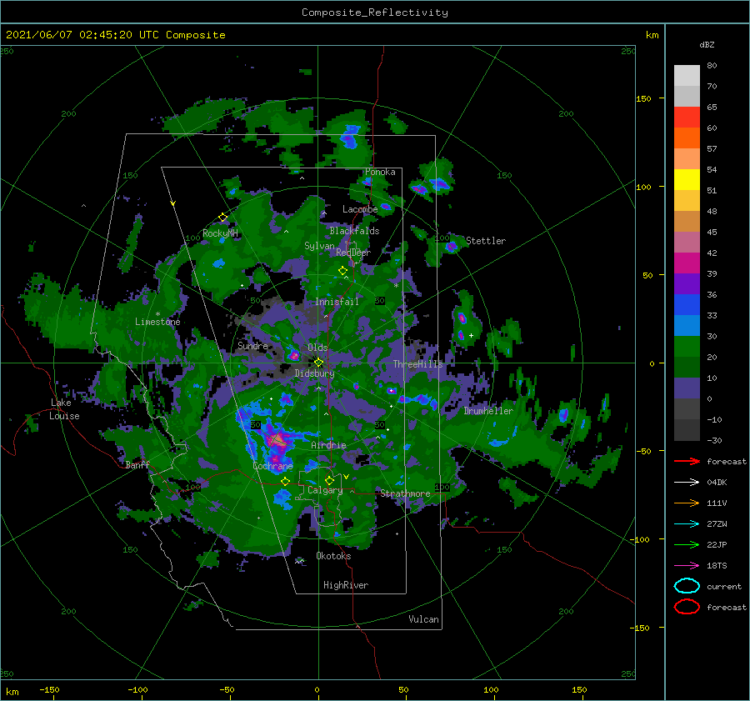
Task: Click the 04DK legend text
Action: (x=717, y=483)
